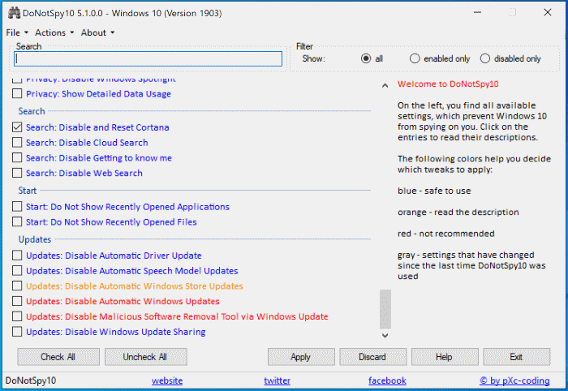Check Search: Disable Getting to know me
The image size is (568, 391).
tap(17, 158)
